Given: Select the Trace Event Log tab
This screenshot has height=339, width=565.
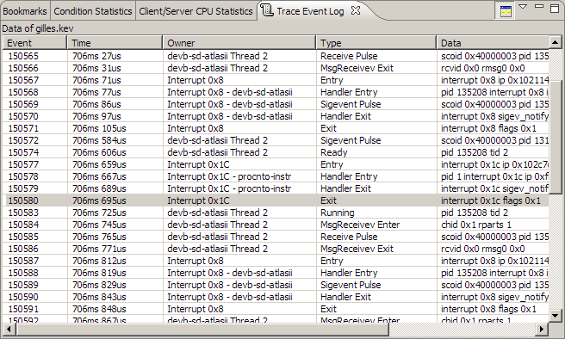Looking at the screenshot, I should click(x=310, y=11).
